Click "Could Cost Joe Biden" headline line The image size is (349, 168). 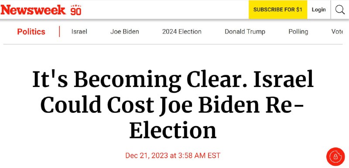(x=150, y=105)
